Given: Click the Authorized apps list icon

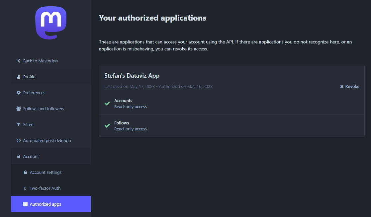Looking at the screenshot, I should coord(25,204).
